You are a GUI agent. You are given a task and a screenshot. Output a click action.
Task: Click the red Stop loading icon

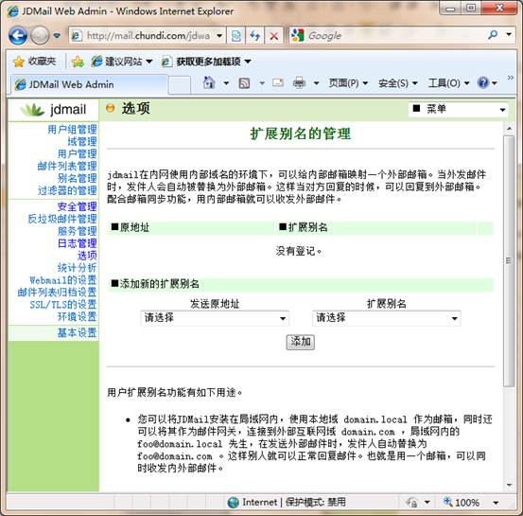(274, 35)
